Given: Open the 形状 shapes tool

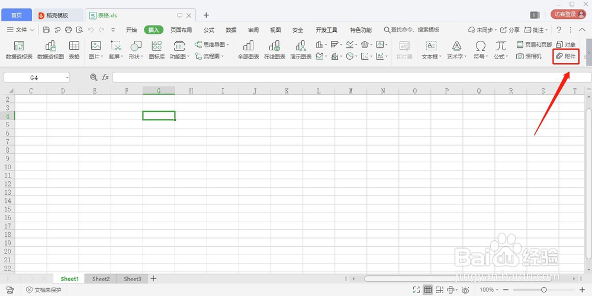Looking at the screenshot, I should click(x=136, y=50).
